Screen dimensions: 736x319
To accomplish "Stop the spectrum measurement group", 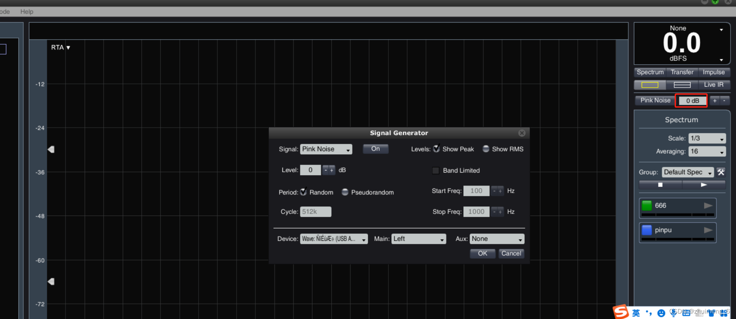I will (x=660, y=185).
